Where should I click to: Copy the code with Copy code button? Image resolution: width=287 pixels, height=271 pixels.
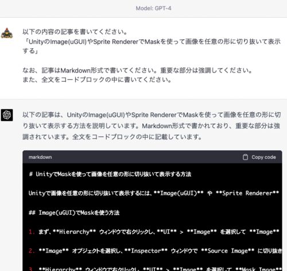[x=259, y=157]
